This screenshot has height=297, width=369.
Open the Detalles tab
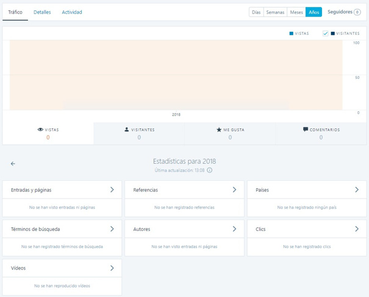coord(42,12)
